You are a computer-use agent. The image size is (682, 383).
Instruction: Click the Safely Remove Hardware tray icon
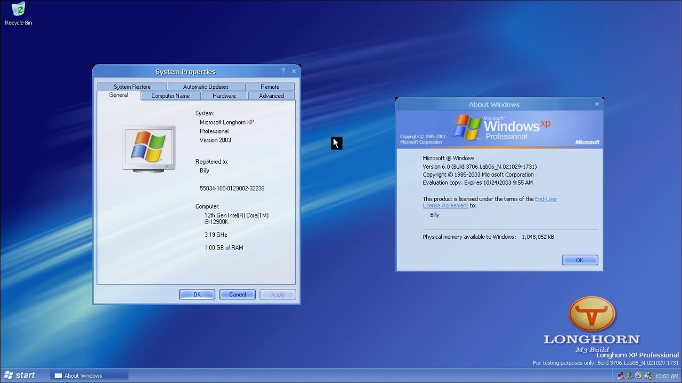tap(630, 376)
